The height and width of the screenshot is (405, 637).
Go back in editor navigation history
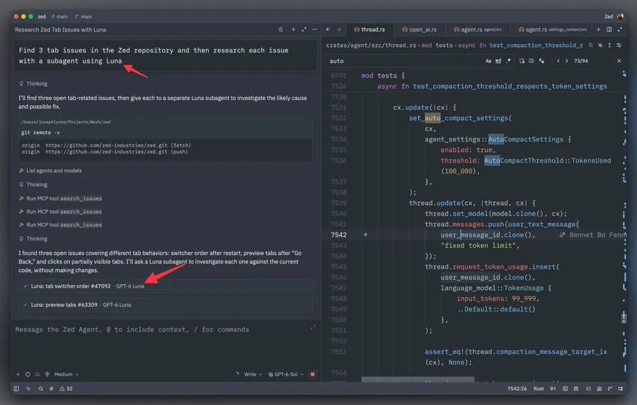(328, 30)
